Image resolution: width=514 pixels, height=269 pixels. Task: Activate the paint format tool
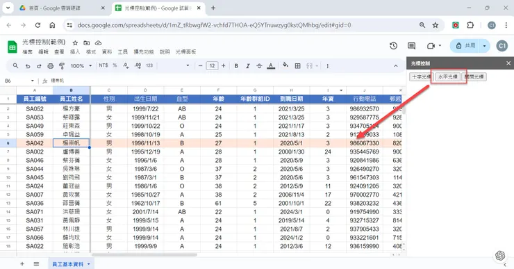pos(62,66)
